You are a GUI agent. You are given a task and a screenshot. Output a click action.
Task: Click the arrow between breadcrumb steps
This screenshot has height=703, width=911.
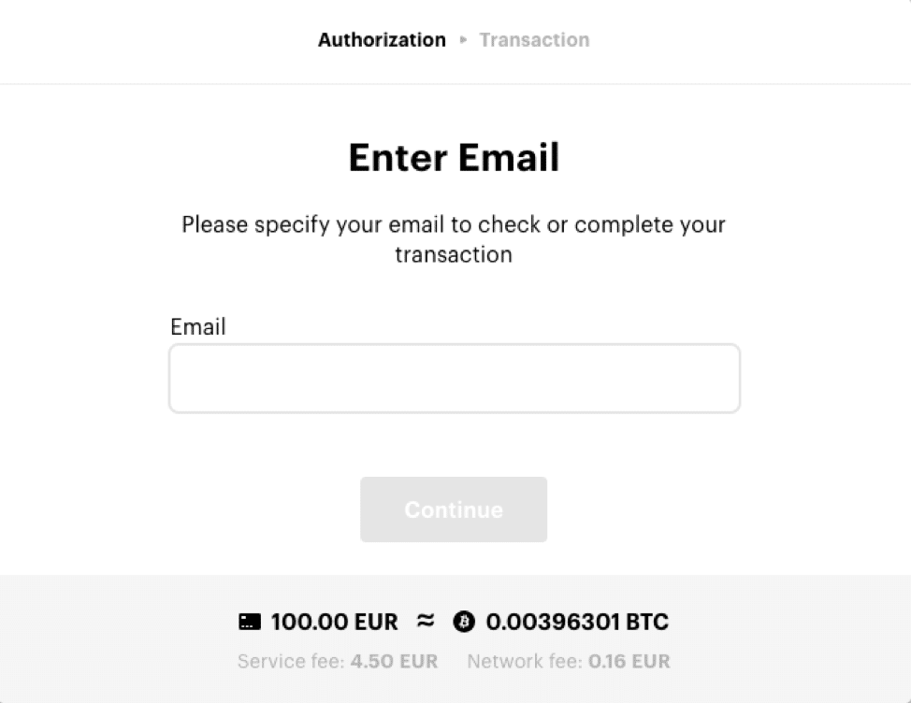[x=463, y=40]
